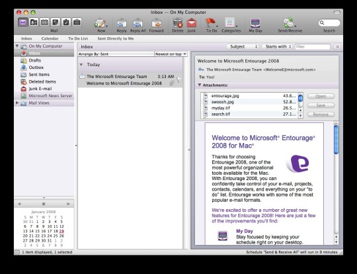Image resolution: width=357 pixels, height=274 pixels.
Task: Click the flag icon on Entourage Team message
Action: coord(178,79)
